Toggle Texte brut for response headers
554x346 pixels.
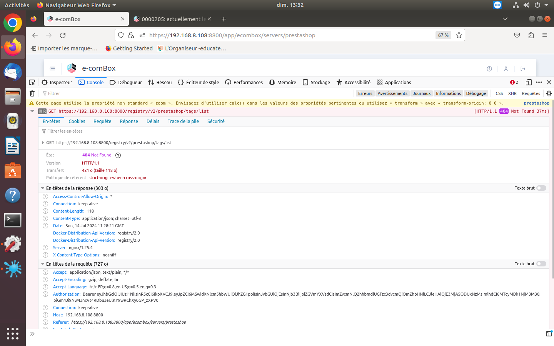[541, 188]
